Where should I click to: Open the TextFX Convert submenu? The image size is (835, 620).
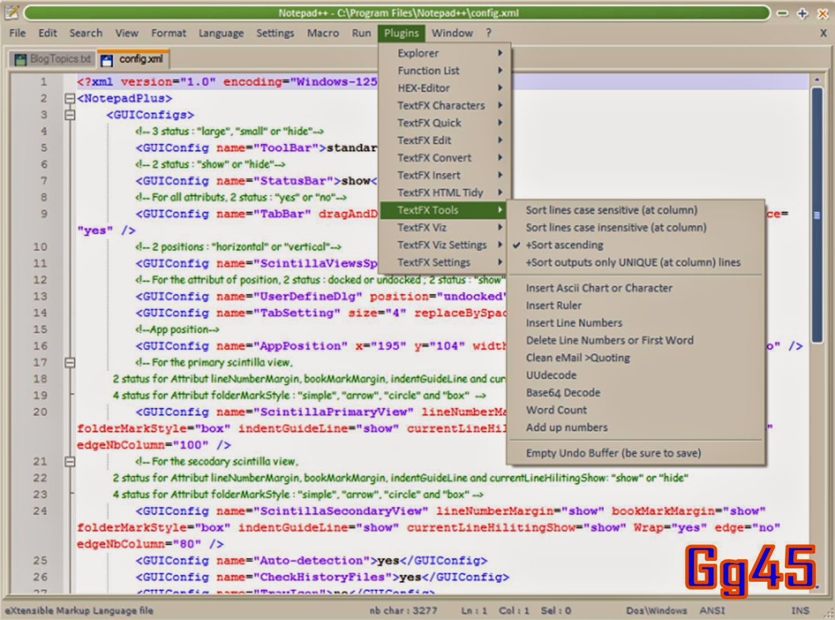[x=444, y=158]
